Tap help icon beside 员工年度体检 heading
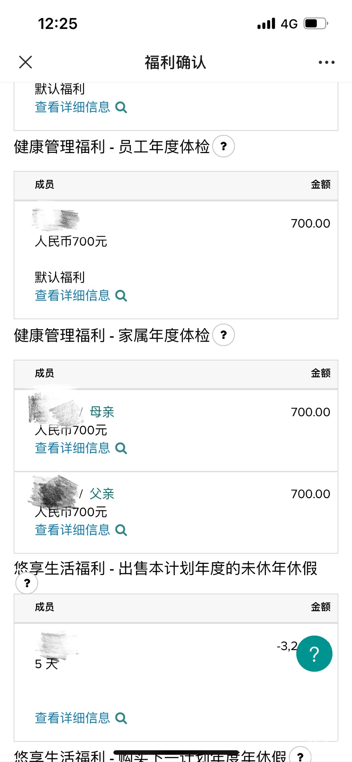352x762 pixels. 224,146
